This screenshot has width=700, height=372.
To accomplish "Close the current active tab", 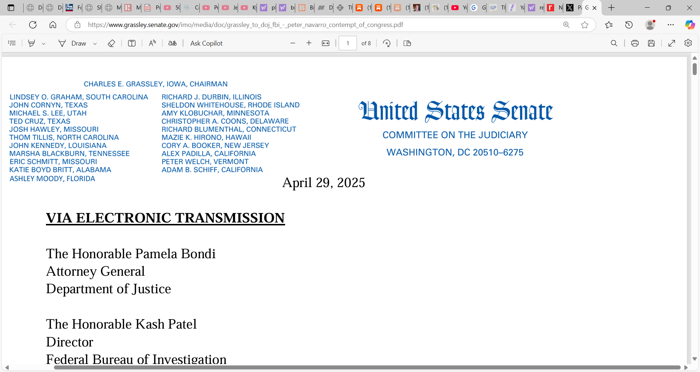I will (x=595, y=8).
